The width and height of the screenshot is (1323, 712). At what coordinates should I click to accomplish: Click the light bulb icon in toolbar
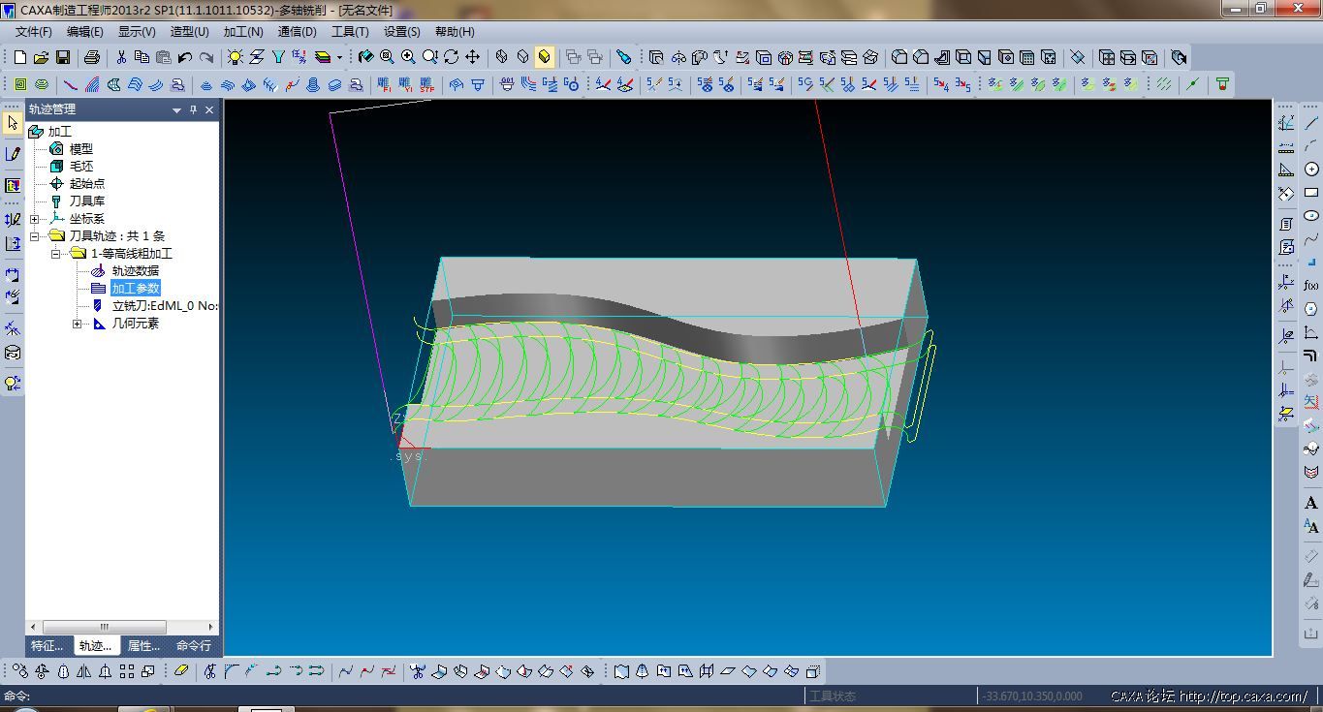(x=235, y=57)
